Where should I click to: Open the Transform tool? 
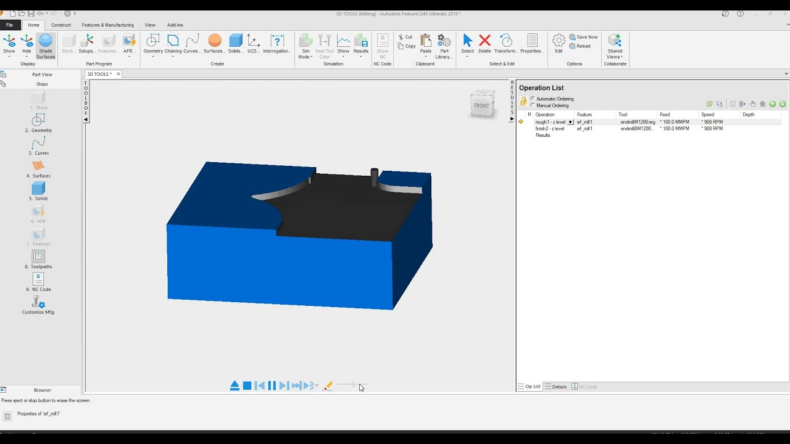(506, 44)
